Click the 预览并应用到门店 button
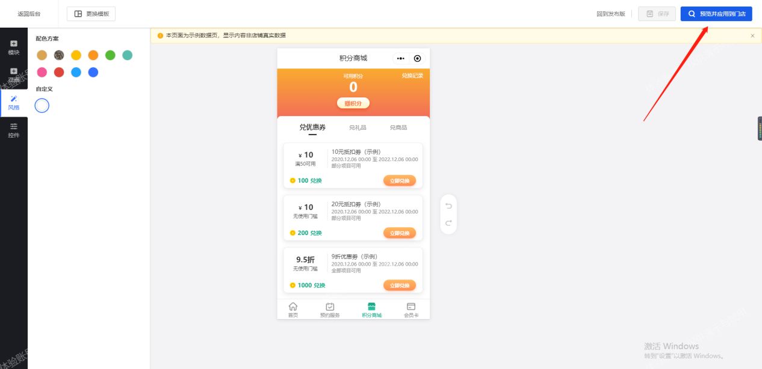 coord(716,13)
